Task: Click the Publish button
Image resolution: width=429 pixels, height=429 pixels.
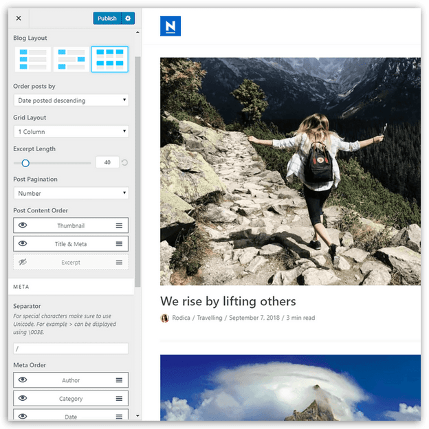Action: tap(107, 19)
